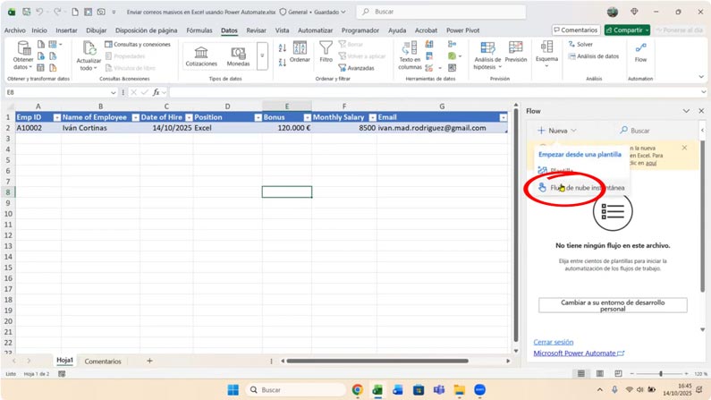Image resolution: width=711 pixels, height=400 pixels.
Task: Click the Filtro funnel icon
Action: [x=326, y=50]
